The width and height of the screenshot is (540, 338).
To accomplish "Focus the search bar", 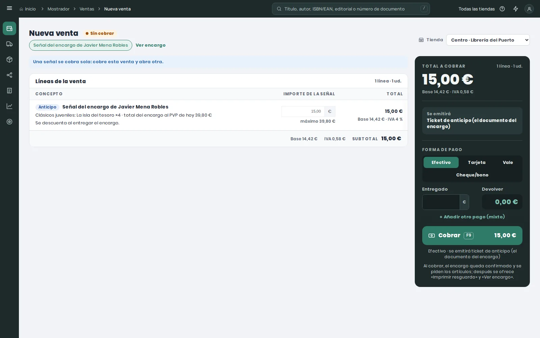I will [351, 9].
